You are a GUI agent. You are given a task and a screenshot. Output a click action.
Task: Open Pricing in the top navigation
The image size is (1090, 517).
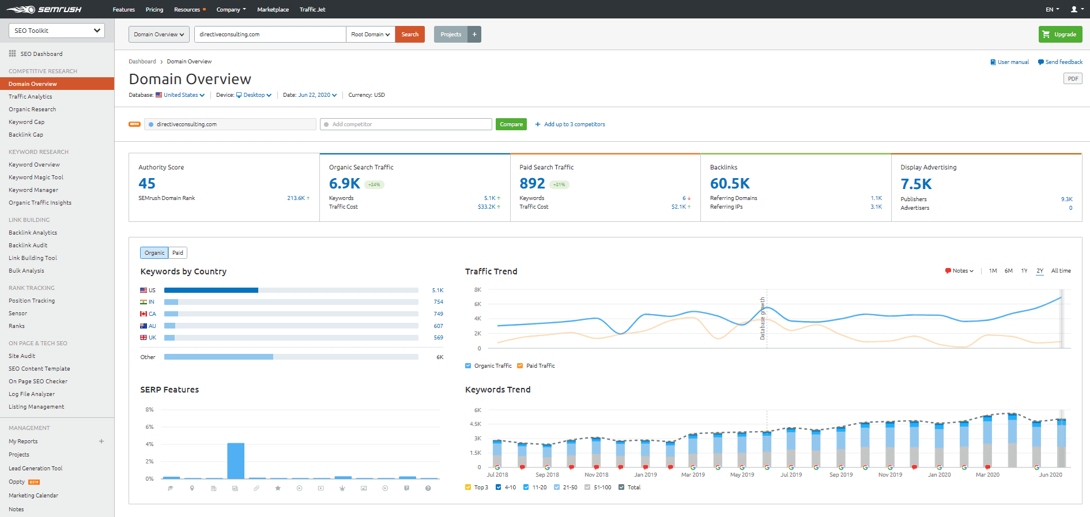coord(154,9)
